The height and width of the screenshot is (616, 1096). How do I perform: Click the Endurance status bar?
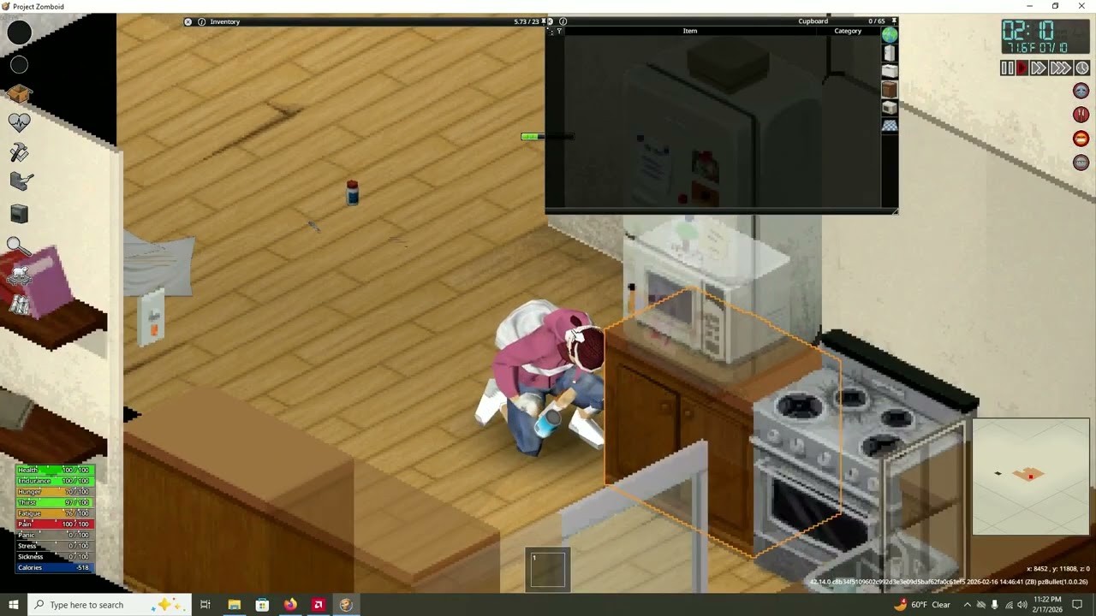click(x=54, y=481)
